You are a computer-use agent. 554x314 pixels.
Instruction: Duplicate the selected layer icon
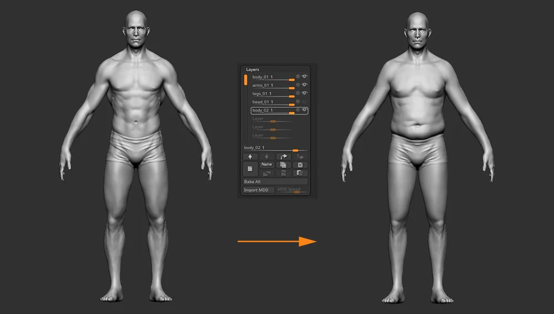pyautogui.click(x=283, y=165)
